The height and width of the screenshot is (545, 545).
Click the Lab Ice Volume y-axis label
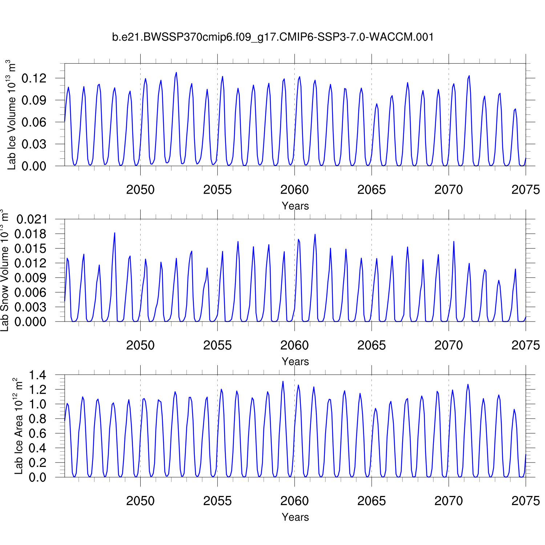12,115
